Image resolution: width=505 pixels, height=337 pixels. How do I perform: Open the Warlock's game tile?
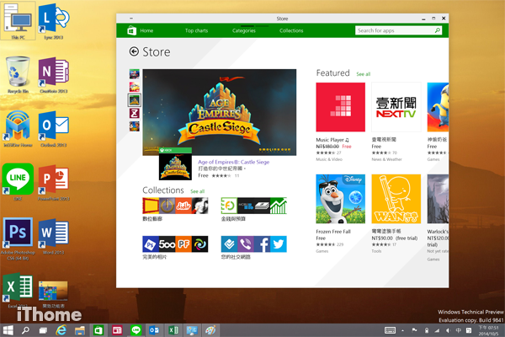coord(438,199)
